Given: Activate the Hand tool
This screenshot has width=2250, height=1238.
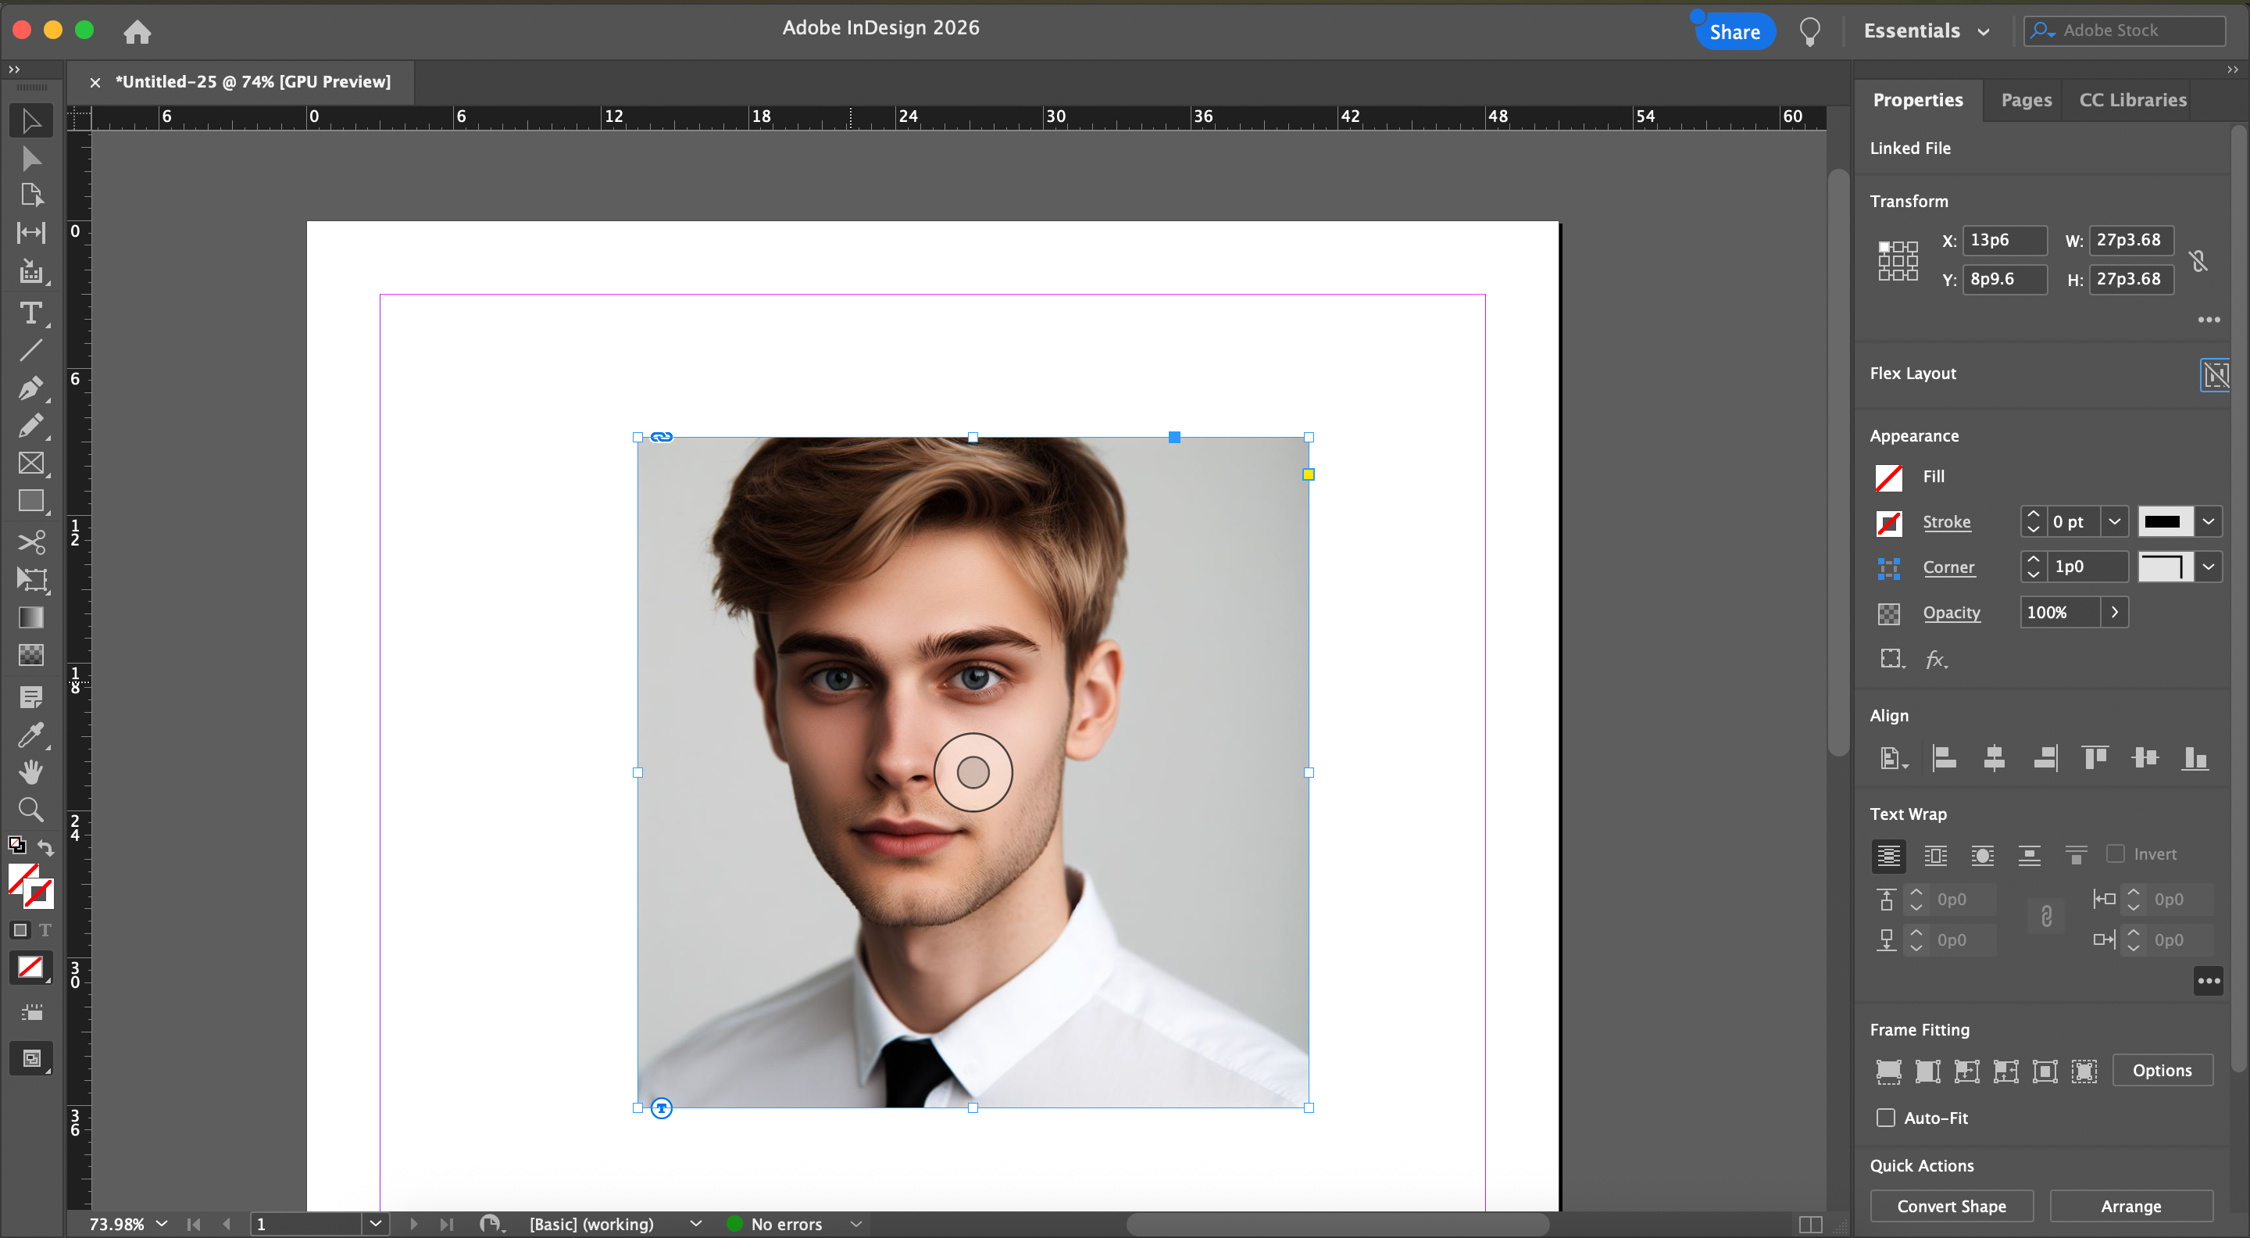Looking at the screenshot, I should pos(30,772).
